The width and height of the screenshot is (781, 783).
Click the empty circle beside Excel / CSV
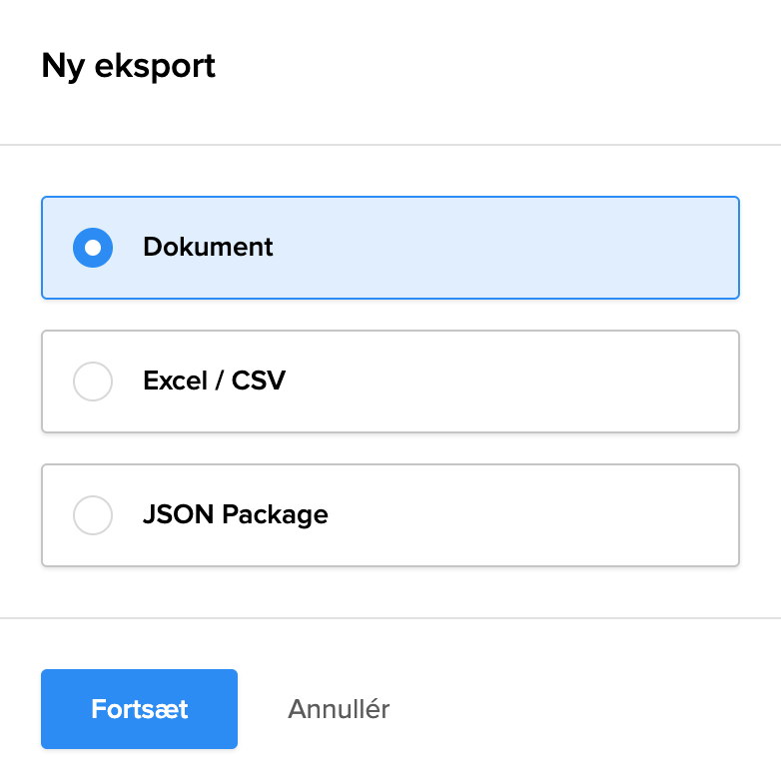point(93,382)
